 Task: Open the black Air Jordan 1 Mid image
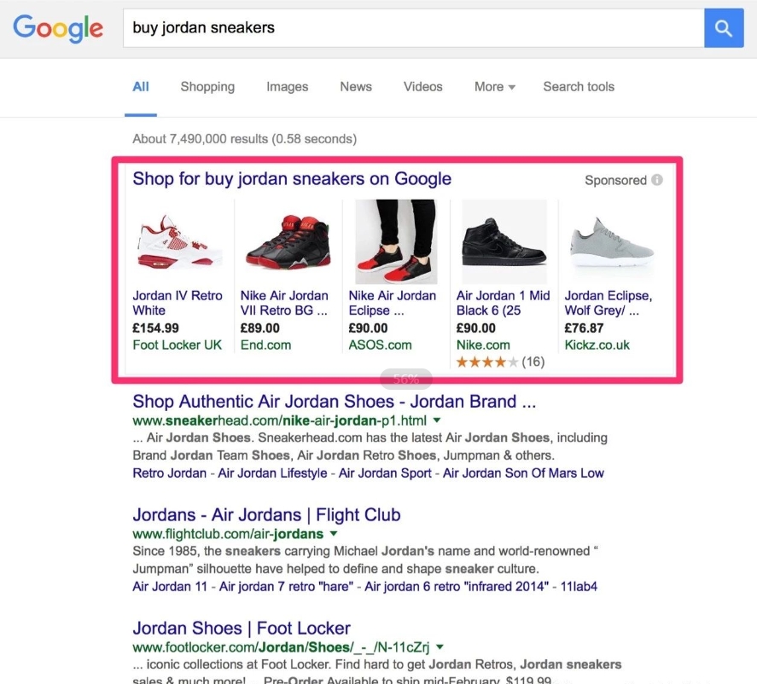coord(504,241)
